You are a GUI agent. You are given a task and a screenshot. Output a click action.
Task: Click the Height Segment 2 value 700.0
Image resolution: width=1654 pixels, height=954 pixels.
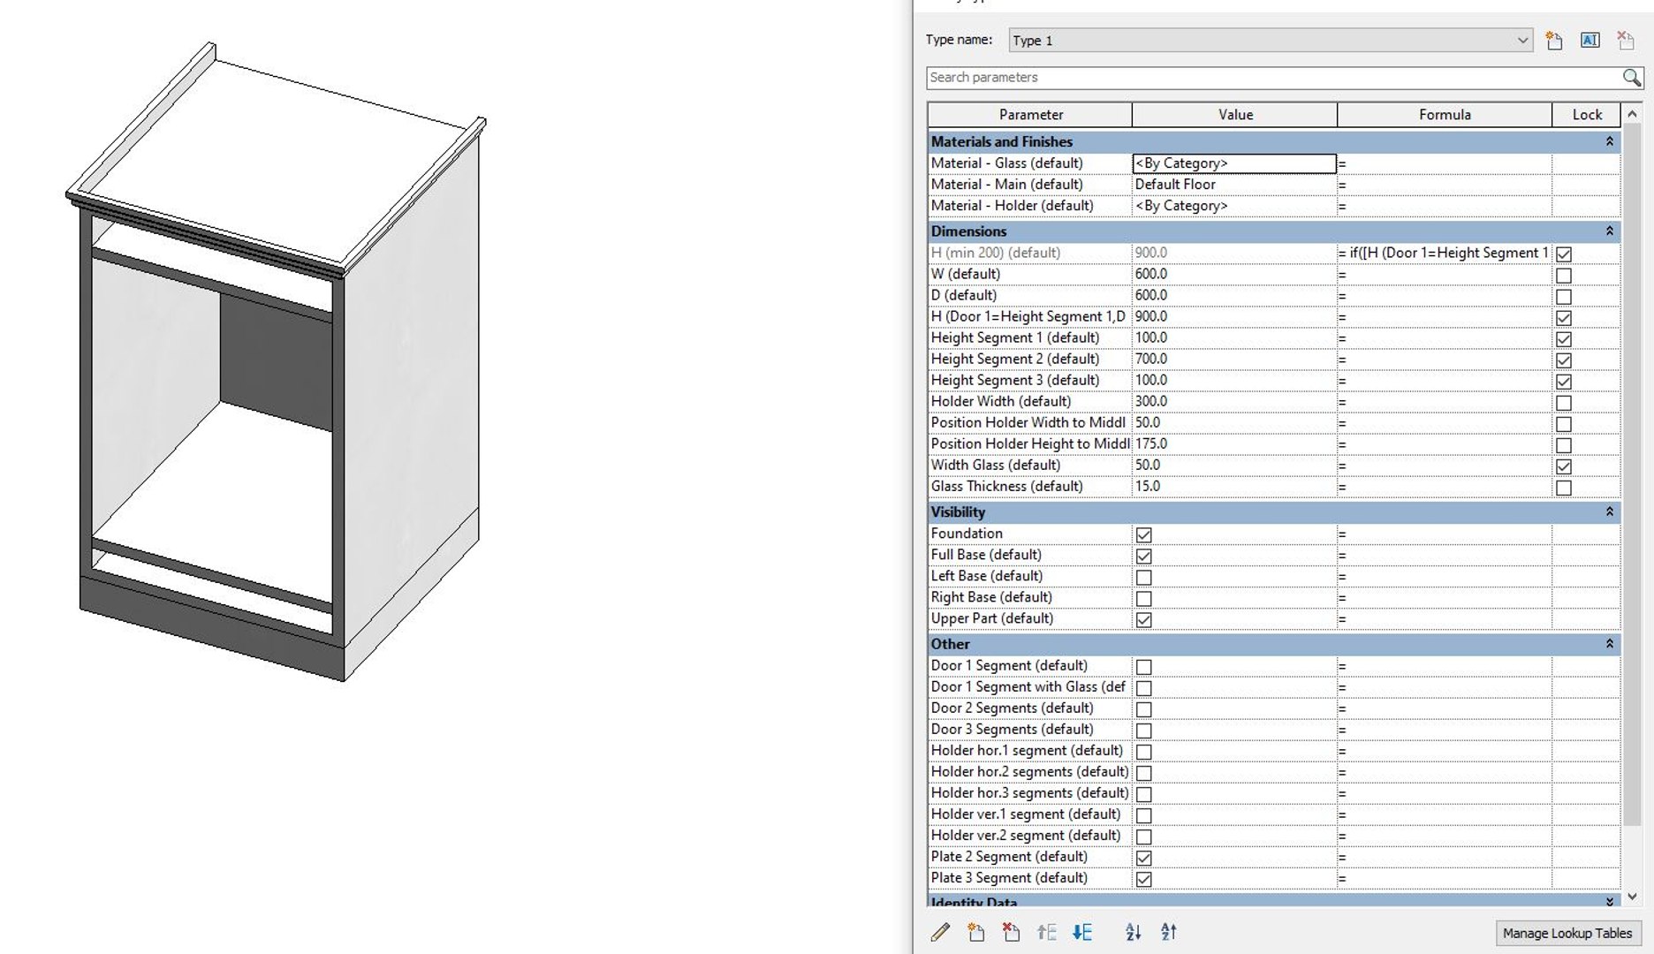(1234, 360)
